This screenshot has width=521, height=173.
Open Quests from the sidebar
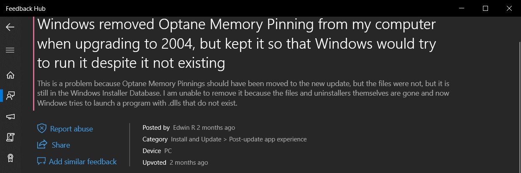click(10, 137)
